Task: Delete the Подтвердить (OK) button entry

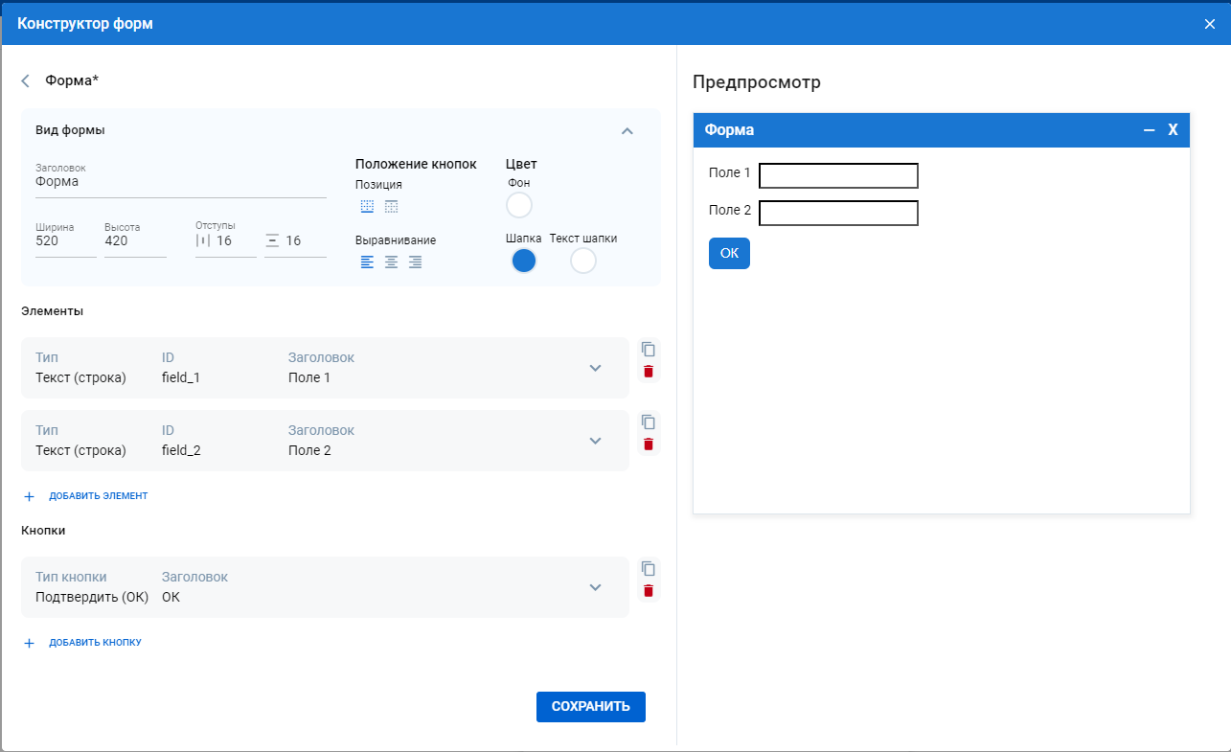Action: tap(649, 591)
